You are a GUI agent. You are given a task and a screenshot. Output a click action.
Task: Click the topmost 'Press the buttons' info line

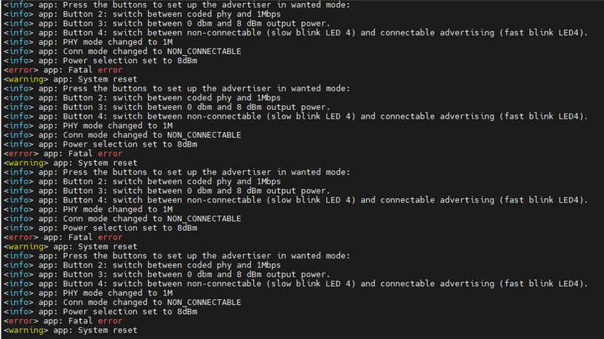pos(177,5)
